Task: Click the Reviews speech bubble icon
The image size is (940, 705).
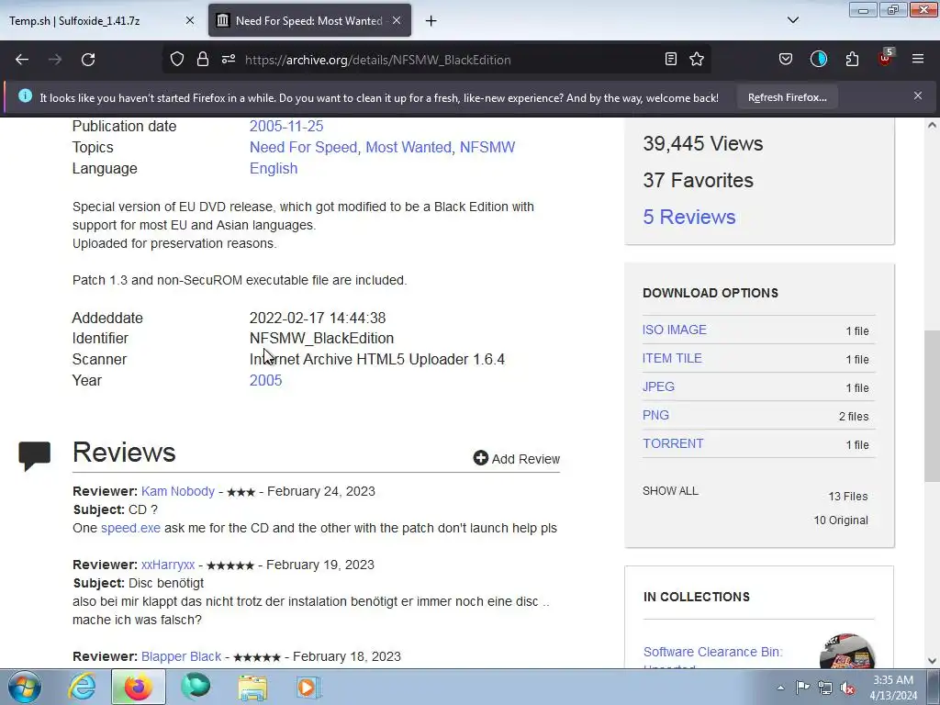Action: [35, 455]
